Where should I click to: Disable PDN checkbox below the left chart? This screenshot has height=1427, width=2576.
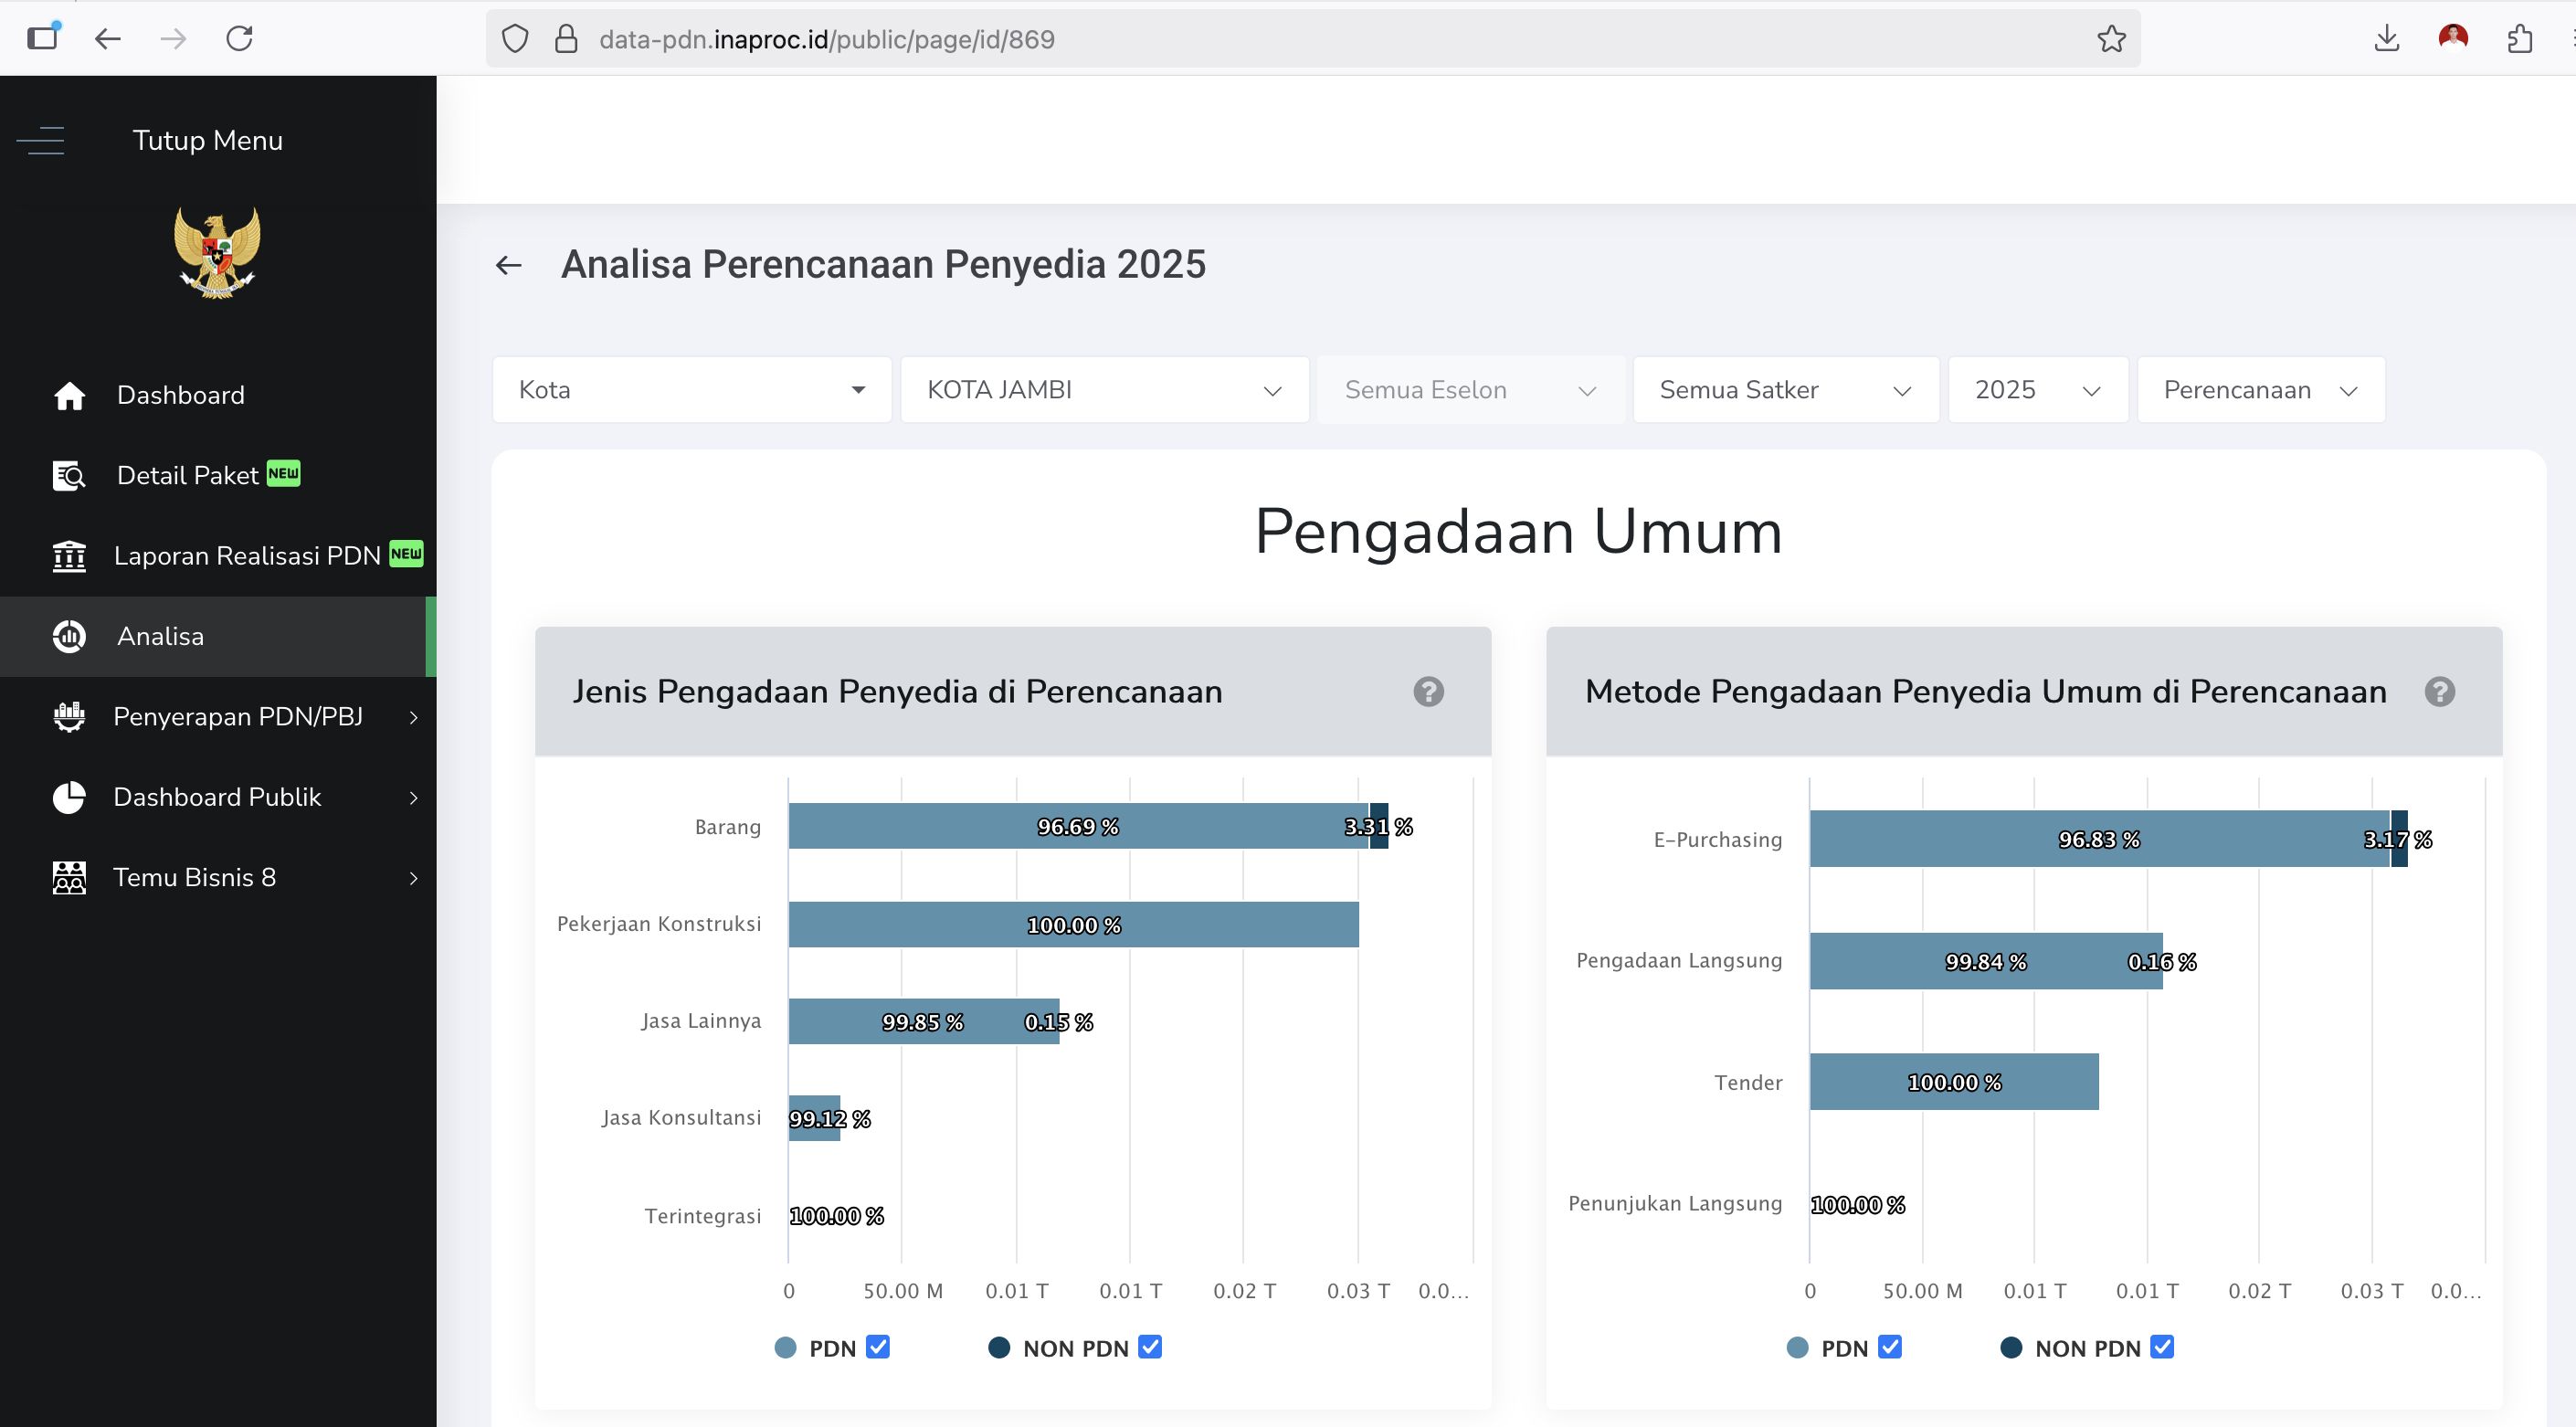tap(877, 1347)
